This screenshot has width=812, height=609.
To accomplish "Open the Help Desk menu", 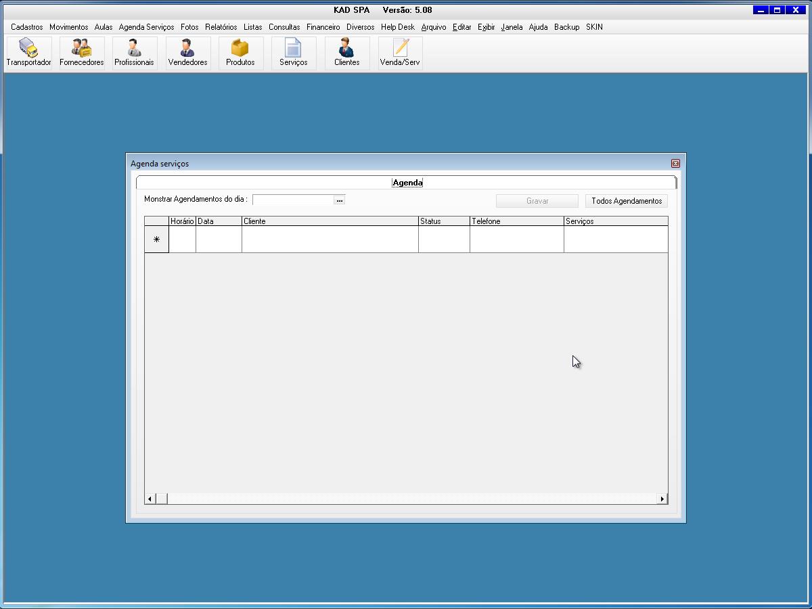I will [397, 27].
